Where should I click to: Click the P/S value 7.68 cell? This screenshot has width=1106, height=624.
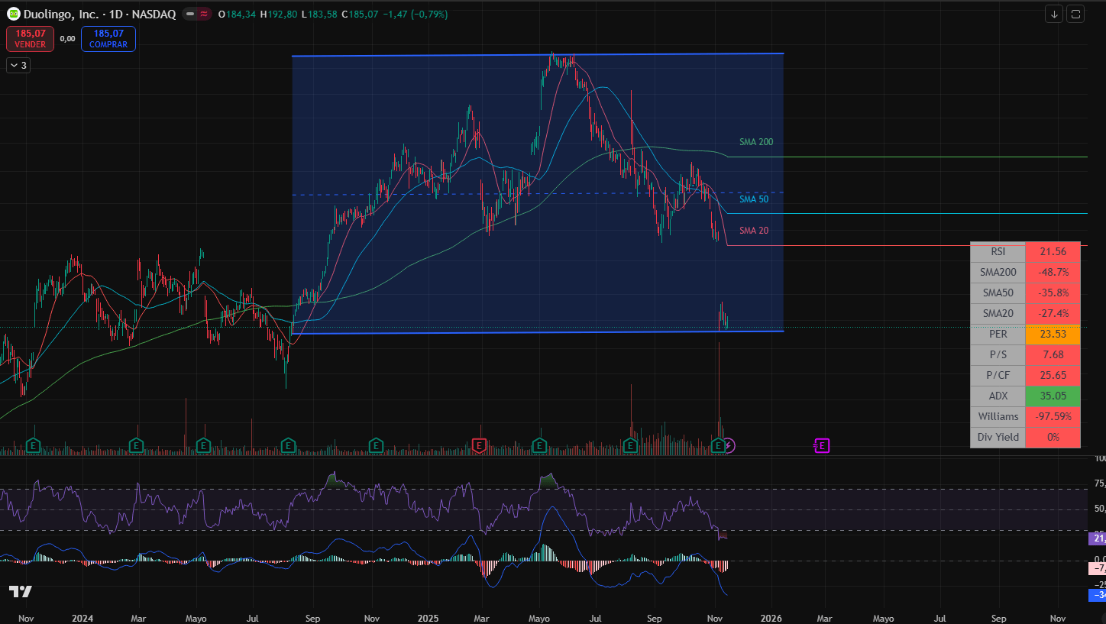point(1053,355)
